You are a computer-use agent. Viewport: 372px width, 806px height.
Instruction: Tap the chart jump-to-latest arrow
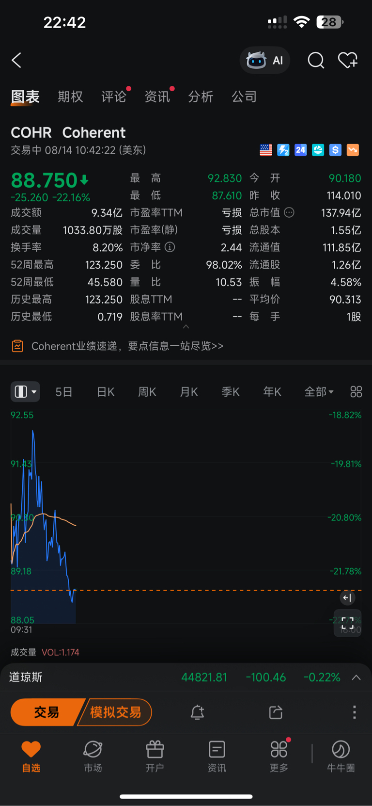(x=347, y=598)
